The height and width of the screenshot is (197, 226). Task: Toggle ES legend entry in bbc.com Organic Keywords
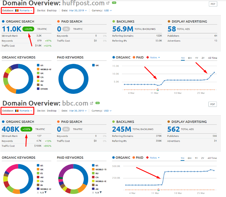point(40,173)
